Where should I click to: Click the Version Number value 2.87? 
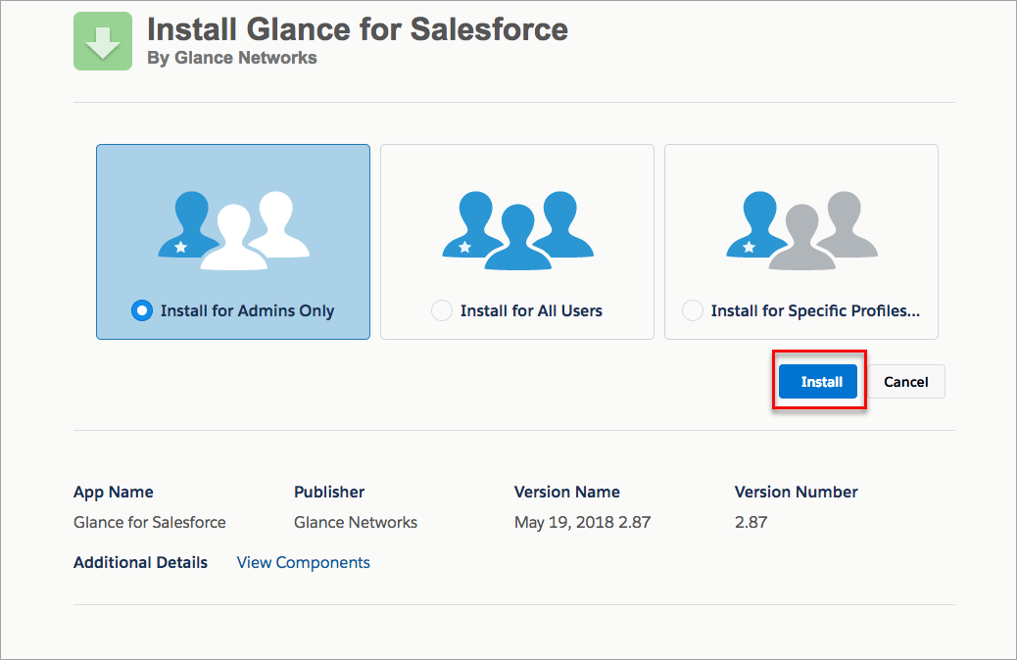751,522
